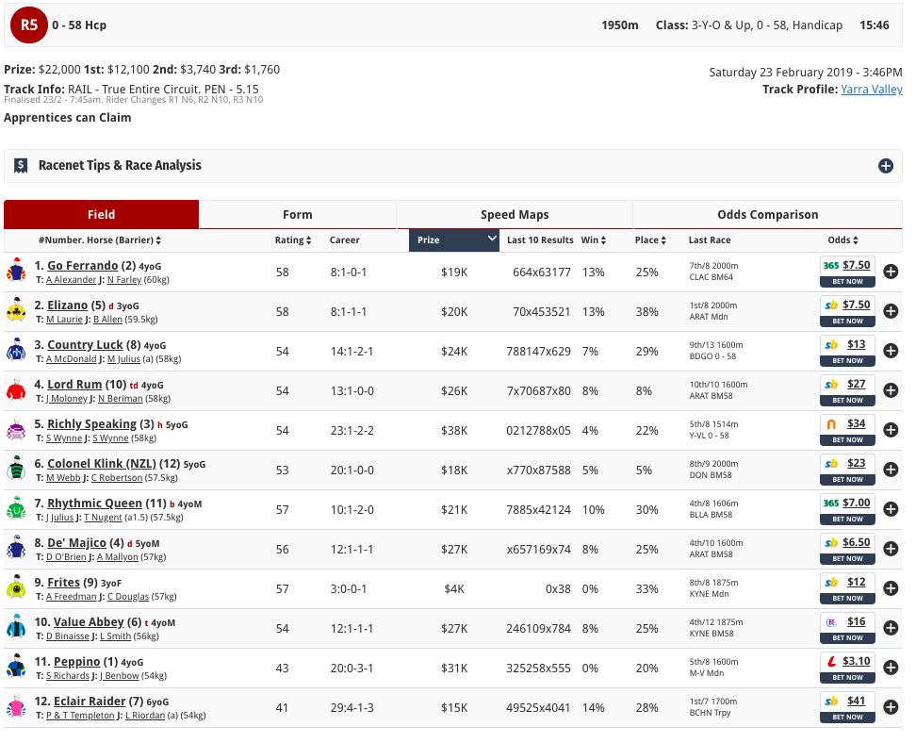
Task: Click Elizano last 10 results 70x453521
Action: click(x=541, y=312)
